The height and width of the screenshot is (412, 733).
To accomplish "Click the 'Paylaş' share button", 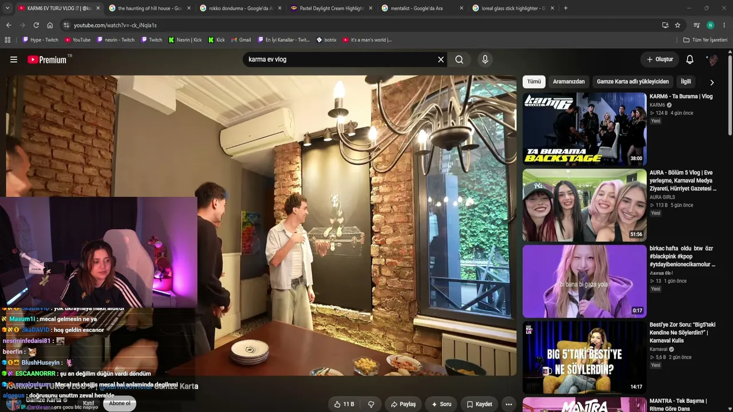I will (x=404, y=404).
